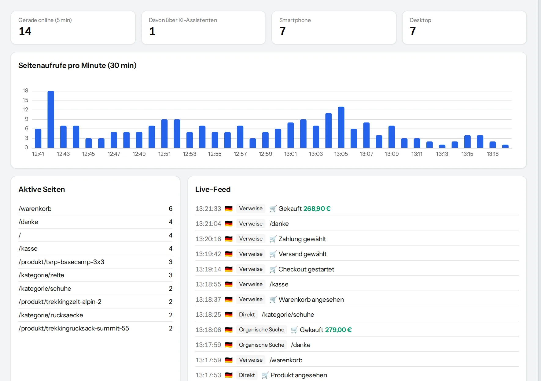The image size is (541, 381).
Task: Click the cart icon beside Gekauft 268,90 €
Action: 273,209
